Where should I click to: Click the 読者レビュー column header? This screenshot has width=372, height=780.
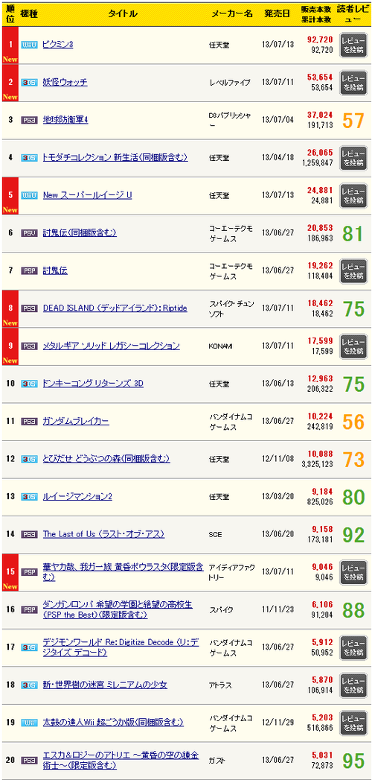pos(353,14)
